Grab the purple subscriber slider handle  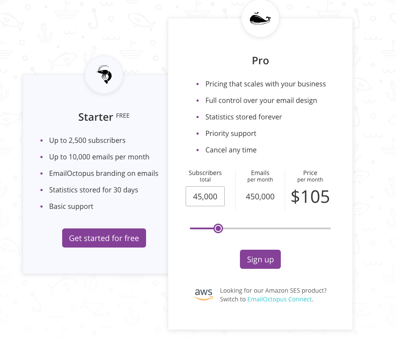click(x=218, y=228)
